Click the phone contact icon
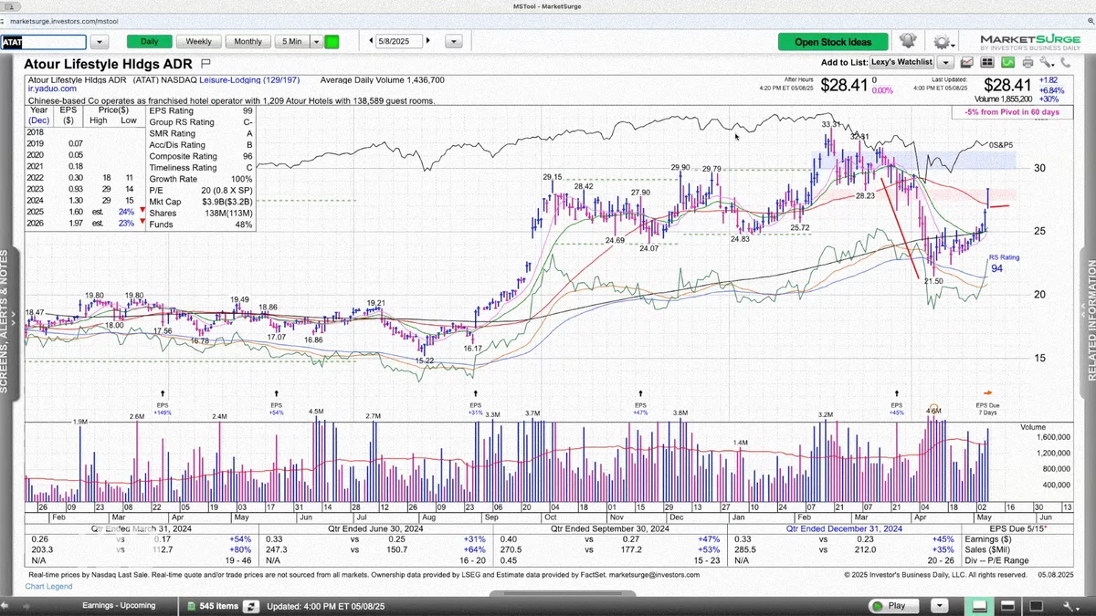Screen dimensions: 1096x616 point(1066,62)
